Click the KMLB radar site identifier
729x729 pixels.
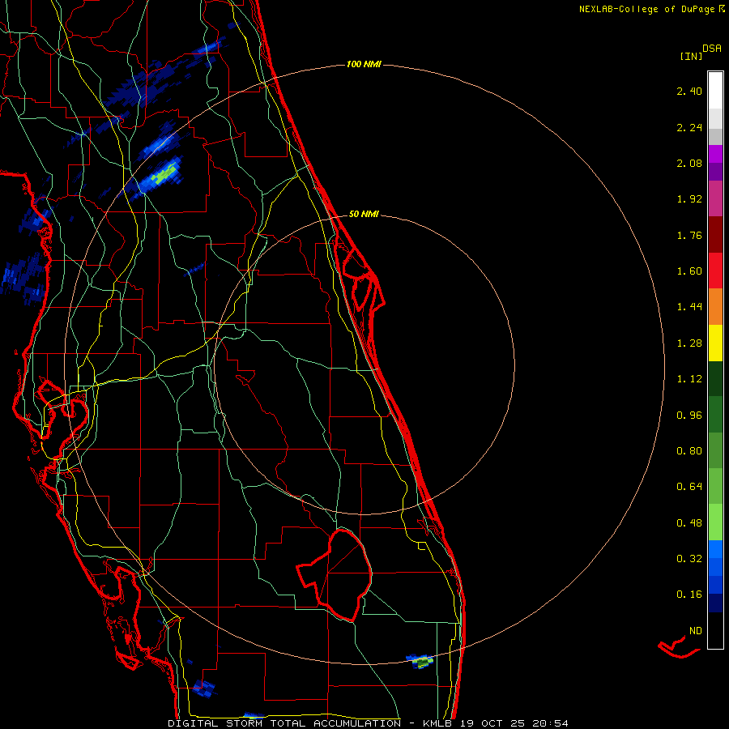coord(437,723)
